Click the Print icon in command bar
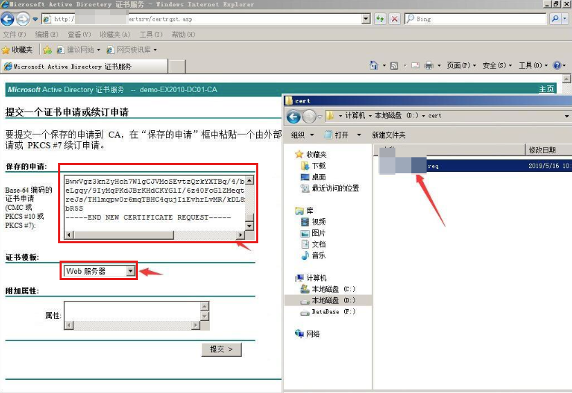The height and width of the screenshot is (393, 572). coord(429,66)
